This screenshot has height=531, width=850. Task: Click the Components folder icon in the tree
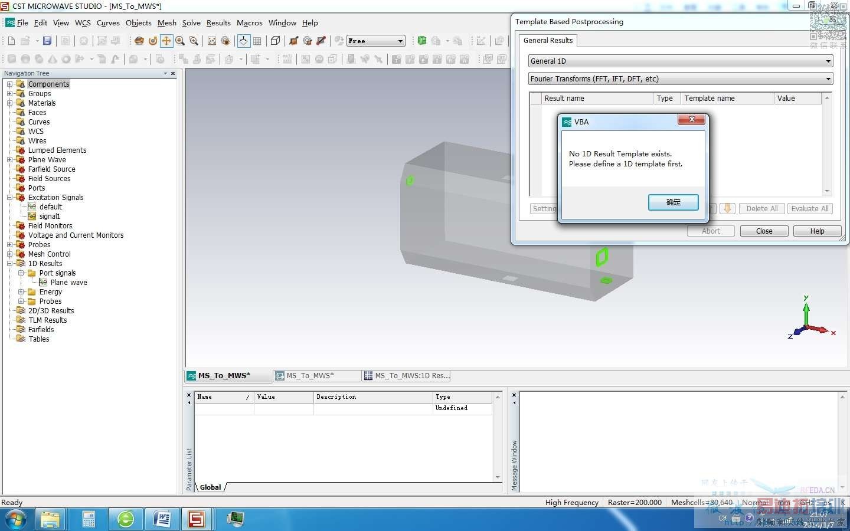21,84
